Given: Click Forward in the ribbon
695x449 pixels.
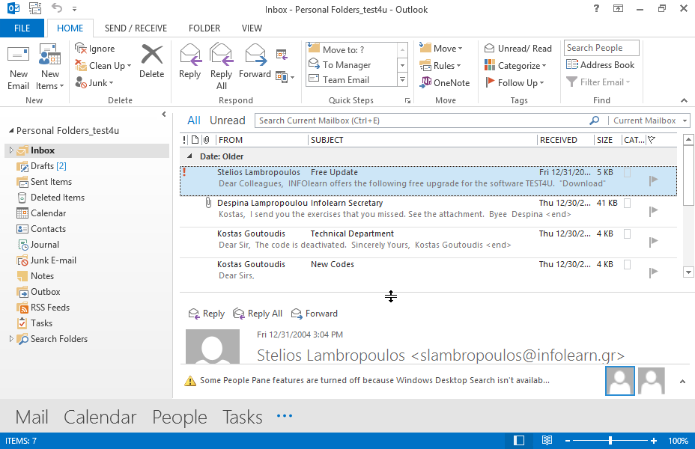Looking at the screenshot, I should click(255, 61).
